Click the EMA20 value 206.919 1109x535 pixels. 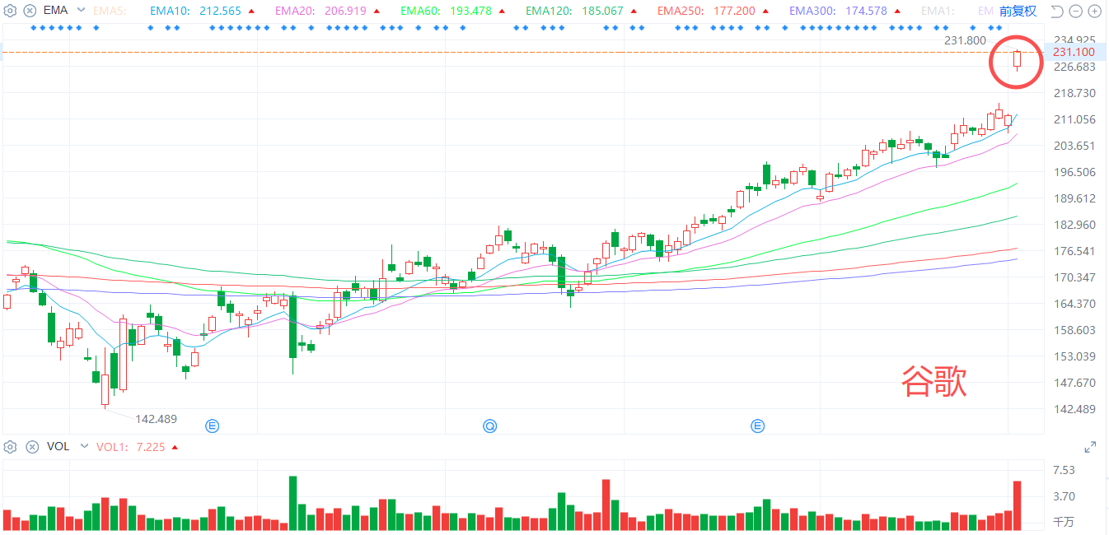346,11
